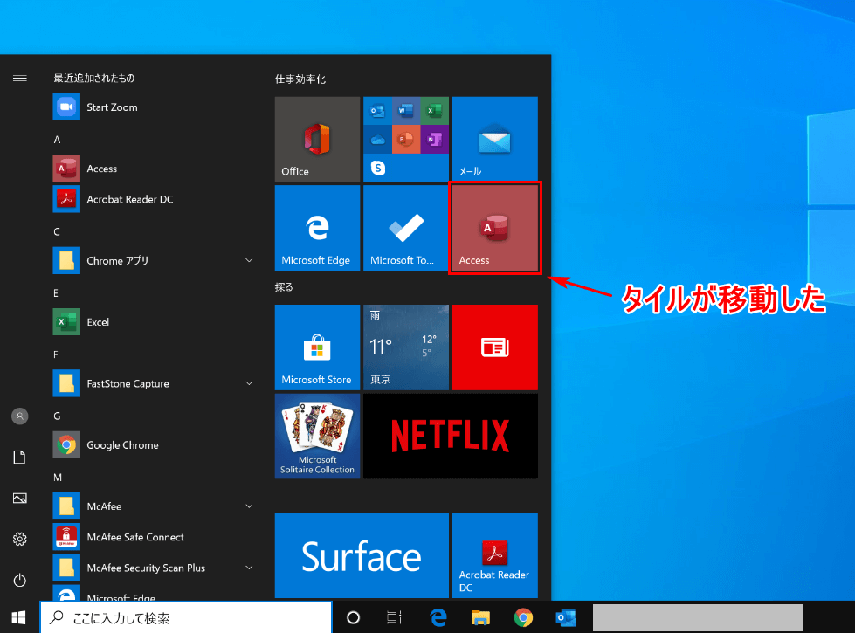This screenshot has width=855, height=633.
Task: Open the red News tile
Action: click(x=495, y=347)
